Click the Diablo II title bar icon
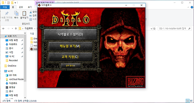 (39, 5)
